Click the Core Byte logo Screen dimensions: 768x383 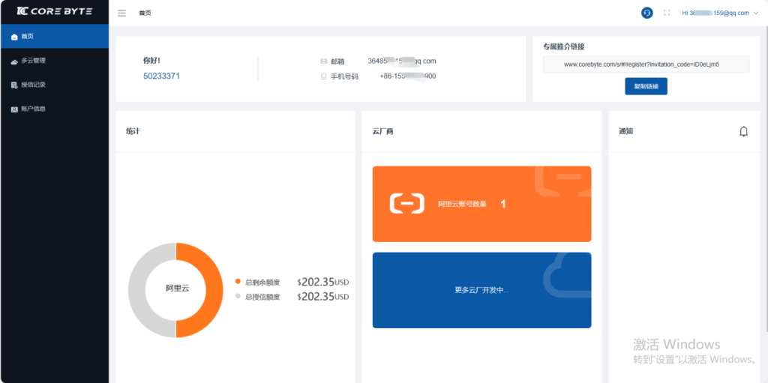[54, 12]
